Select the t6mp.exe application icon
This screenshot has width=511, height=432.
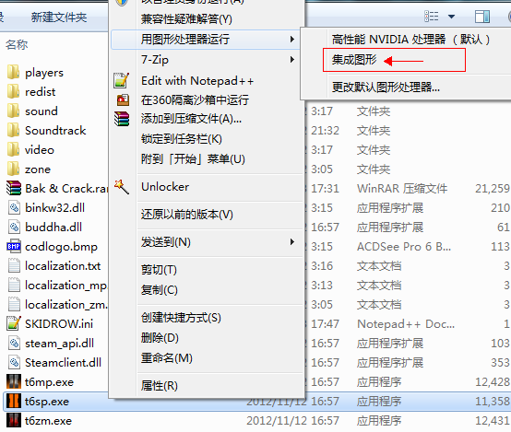coord(14,381)
